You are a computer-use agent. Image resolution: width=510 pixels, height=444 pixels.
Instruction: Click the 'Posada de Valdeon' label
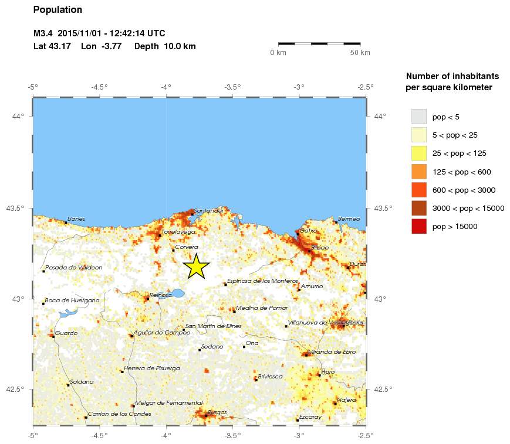(74, 268)
